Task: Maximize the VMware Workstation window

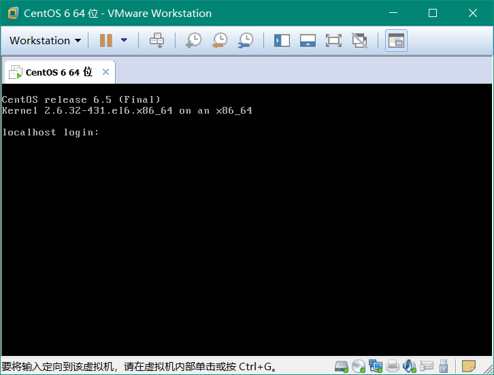Action: (x=433, y=13)
